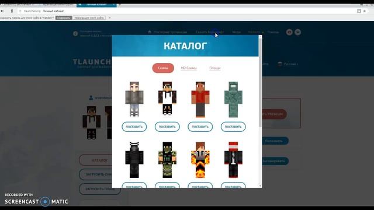Screen dimensions: 374x210
Task: Click the ЗАГРУЗИТЬ СКИН button behind the dialog
Action: click(x=96, y=174)
